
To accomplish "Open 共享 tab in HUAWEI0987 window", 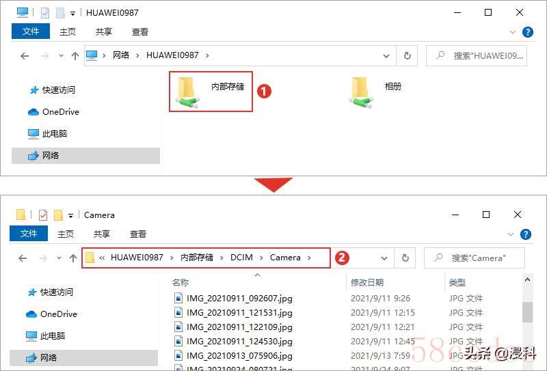I will coord(104,31).
